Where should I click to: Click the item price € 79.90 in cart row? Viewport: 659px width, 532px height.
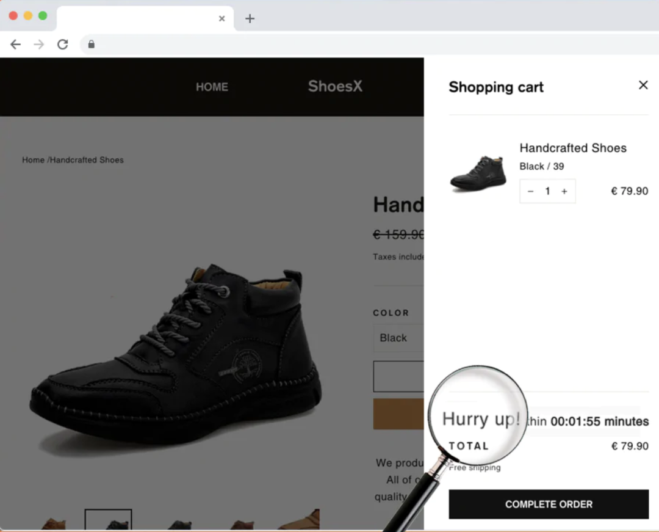[x=630, y=191]
